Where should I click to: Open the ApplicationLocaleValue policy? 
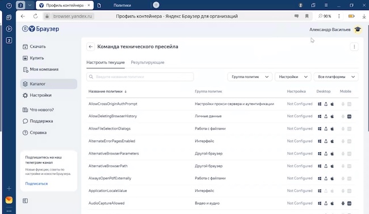pyautogui.click(x=107, y=191)
